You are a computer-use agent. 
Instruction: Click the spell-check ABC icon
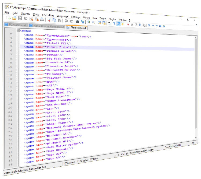point(164,26)
